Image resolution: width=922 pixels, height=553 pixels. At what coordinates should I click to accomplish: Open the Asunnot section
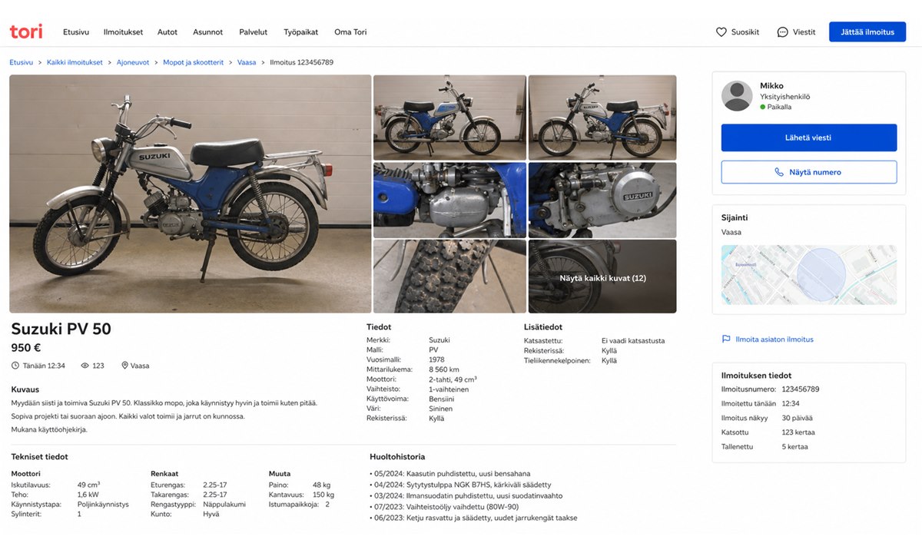click(207, 32)
